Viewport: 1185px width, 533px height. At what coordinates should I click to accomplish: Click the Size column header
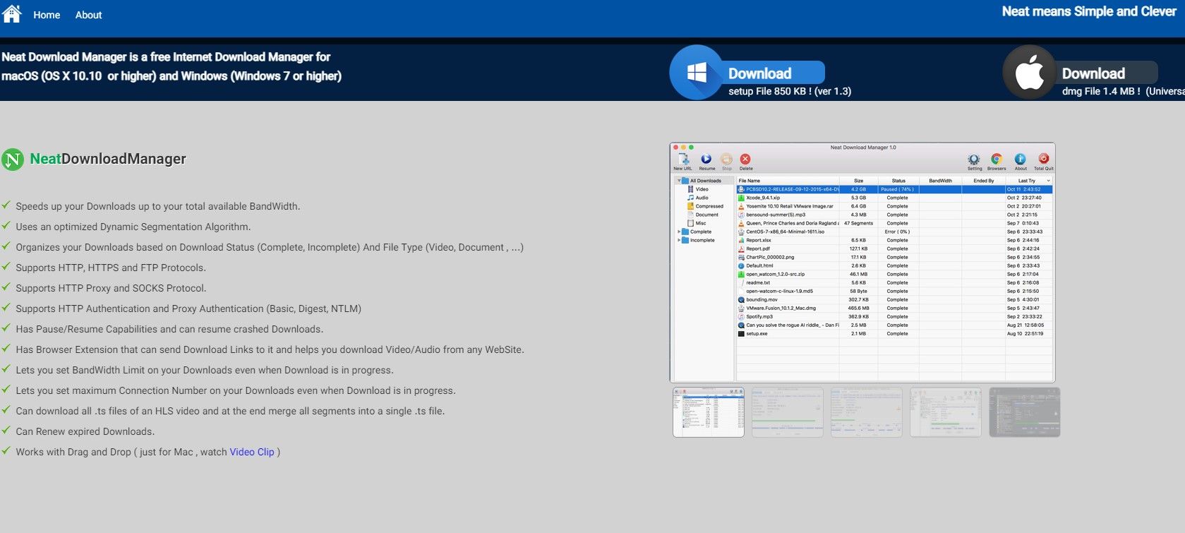[858, 181]
